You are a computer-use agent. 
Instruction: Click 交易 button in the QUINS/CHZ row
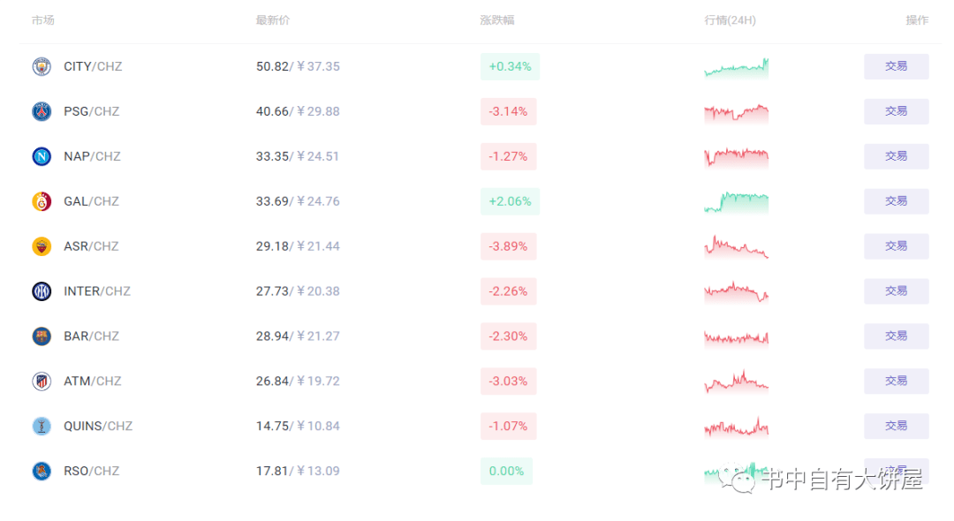[x=897, y=427]
